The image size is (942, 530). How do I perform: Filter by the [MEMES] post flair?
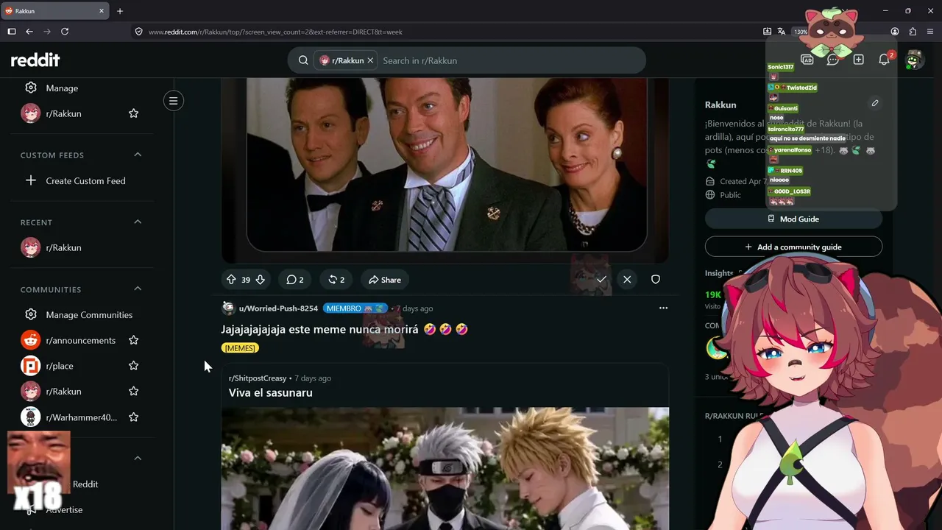[240, 347]
